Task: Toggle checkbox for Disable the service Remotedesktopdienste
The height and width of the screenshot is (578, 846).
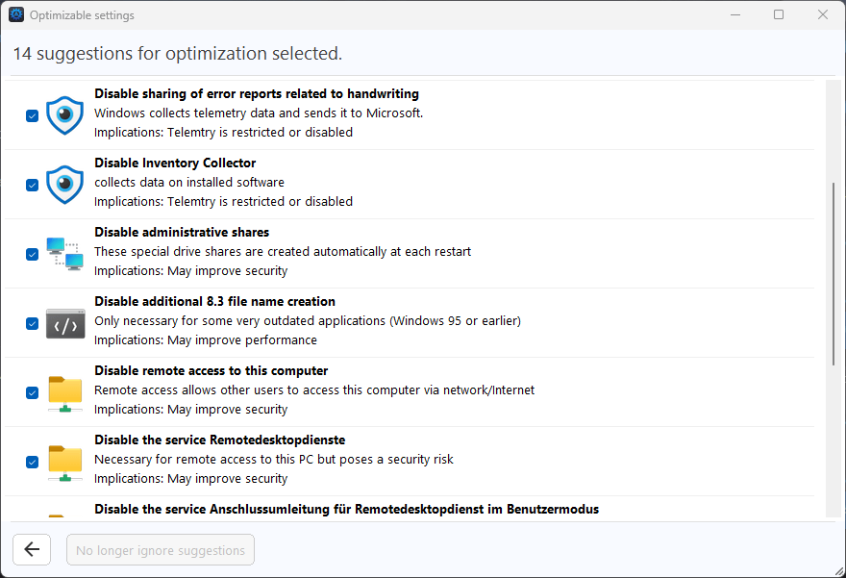Action: pos(32,462)
